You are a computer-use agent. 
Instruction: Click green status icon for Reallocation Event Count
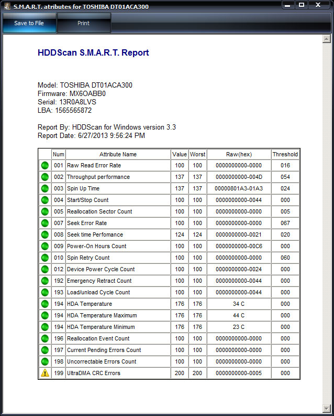click(x=45, y=338)
